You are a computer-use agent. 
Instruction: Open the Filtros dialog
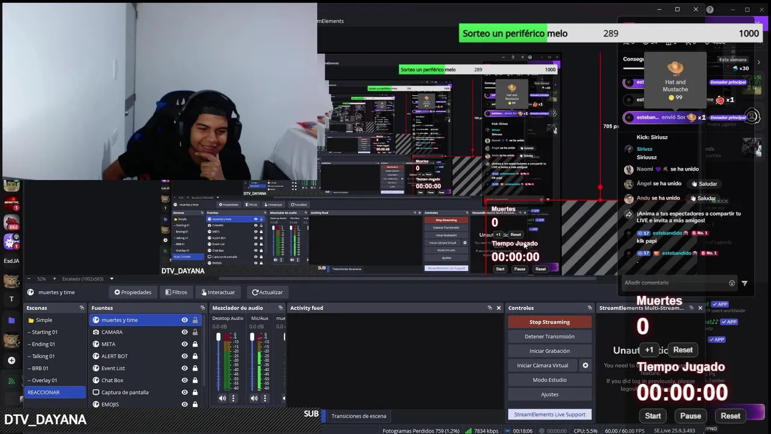pyautogui.click(x=176, y=292)
